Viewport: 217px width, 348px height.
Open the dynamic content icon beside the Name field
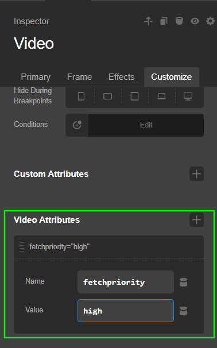coord(183,282)
